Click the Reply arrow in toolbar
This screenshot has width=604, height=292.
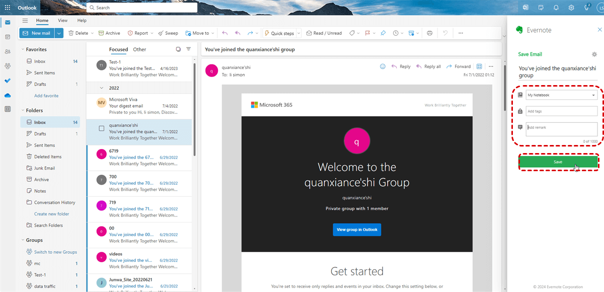(x=225, y=33)
